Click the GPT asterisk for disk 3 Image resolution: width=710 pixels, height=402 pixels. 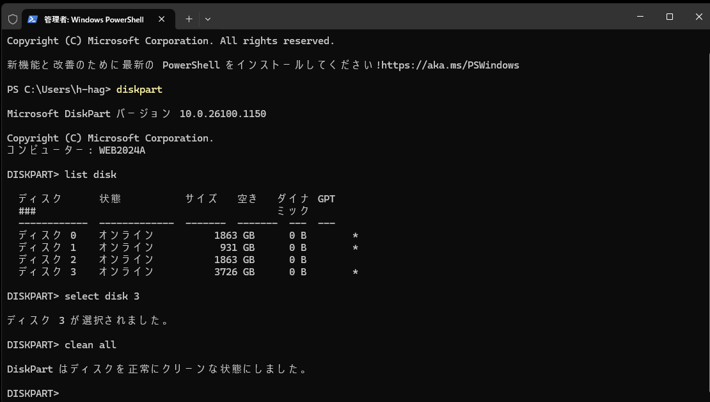(x=356, y=273)
